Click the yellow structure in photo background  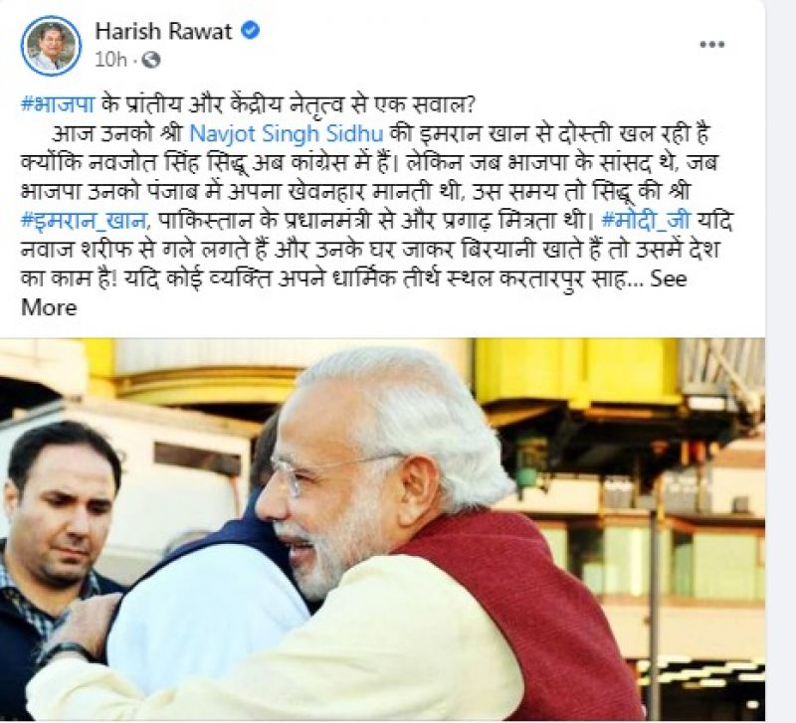click(574, 370)
